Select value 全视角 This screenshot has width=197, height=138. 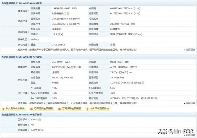56,72
